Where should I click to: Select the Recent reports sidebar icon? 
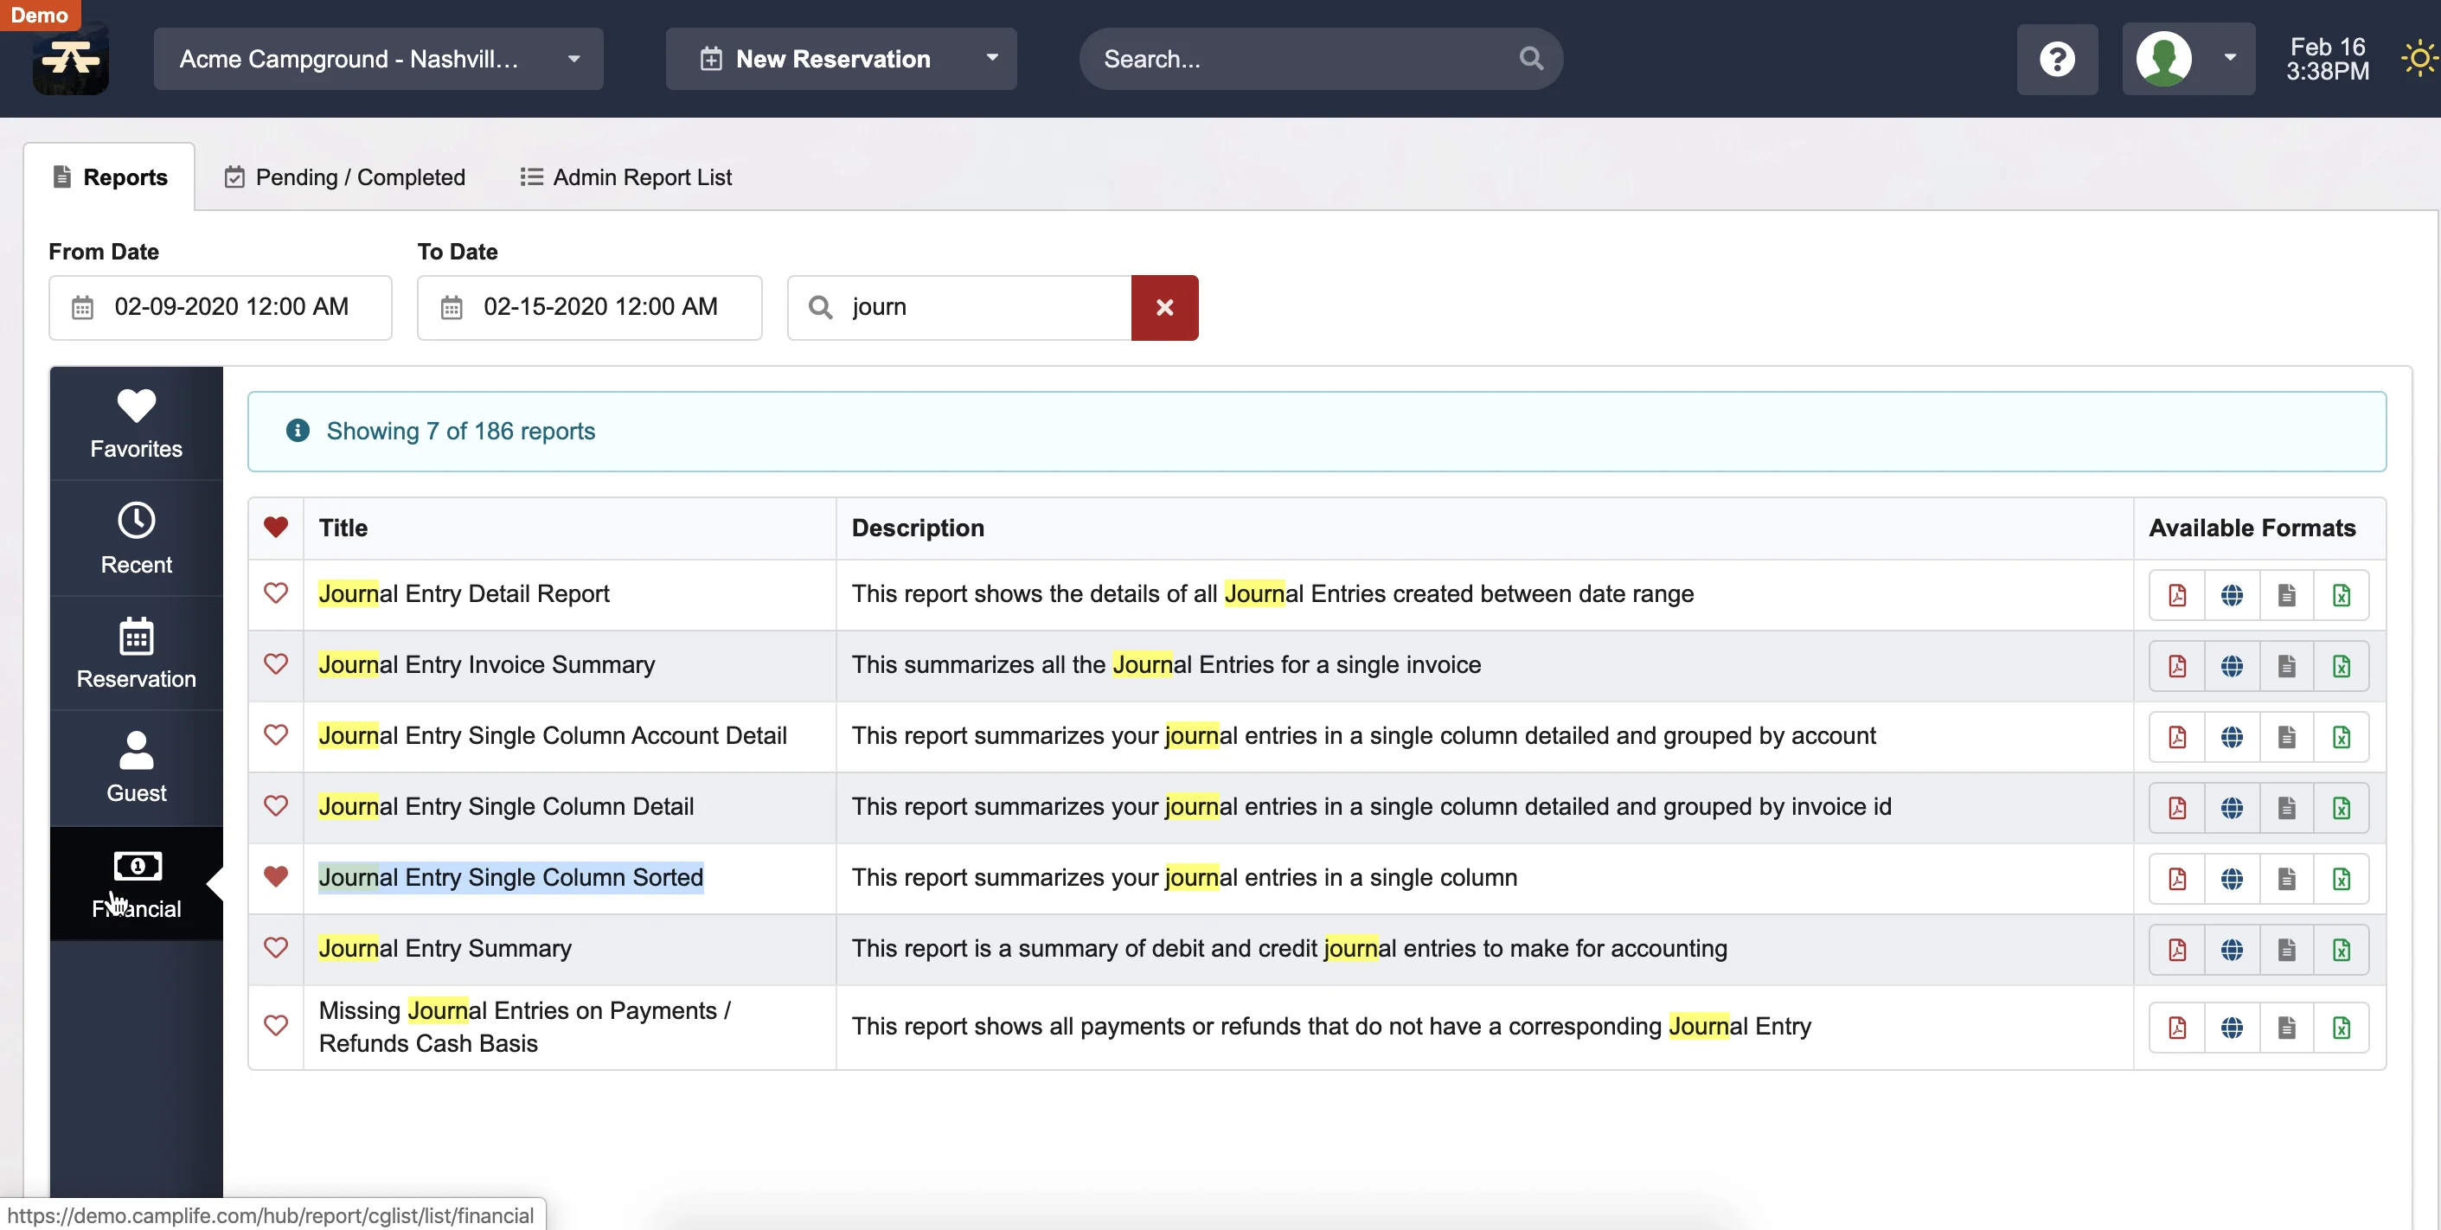pos(136,537)
